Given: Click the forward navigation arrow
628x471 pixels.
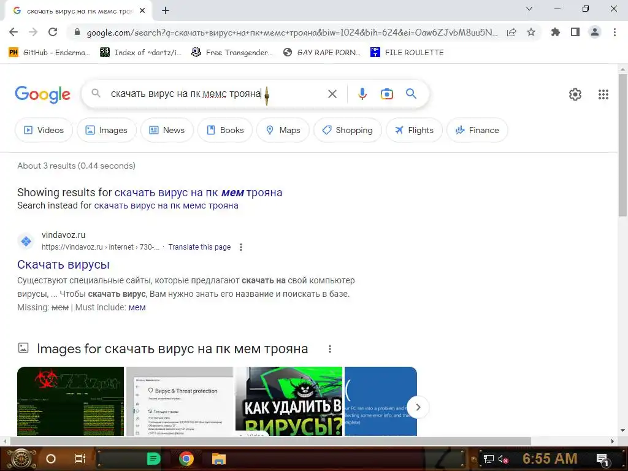Looking at the screenshot, I should click(33, 32).
